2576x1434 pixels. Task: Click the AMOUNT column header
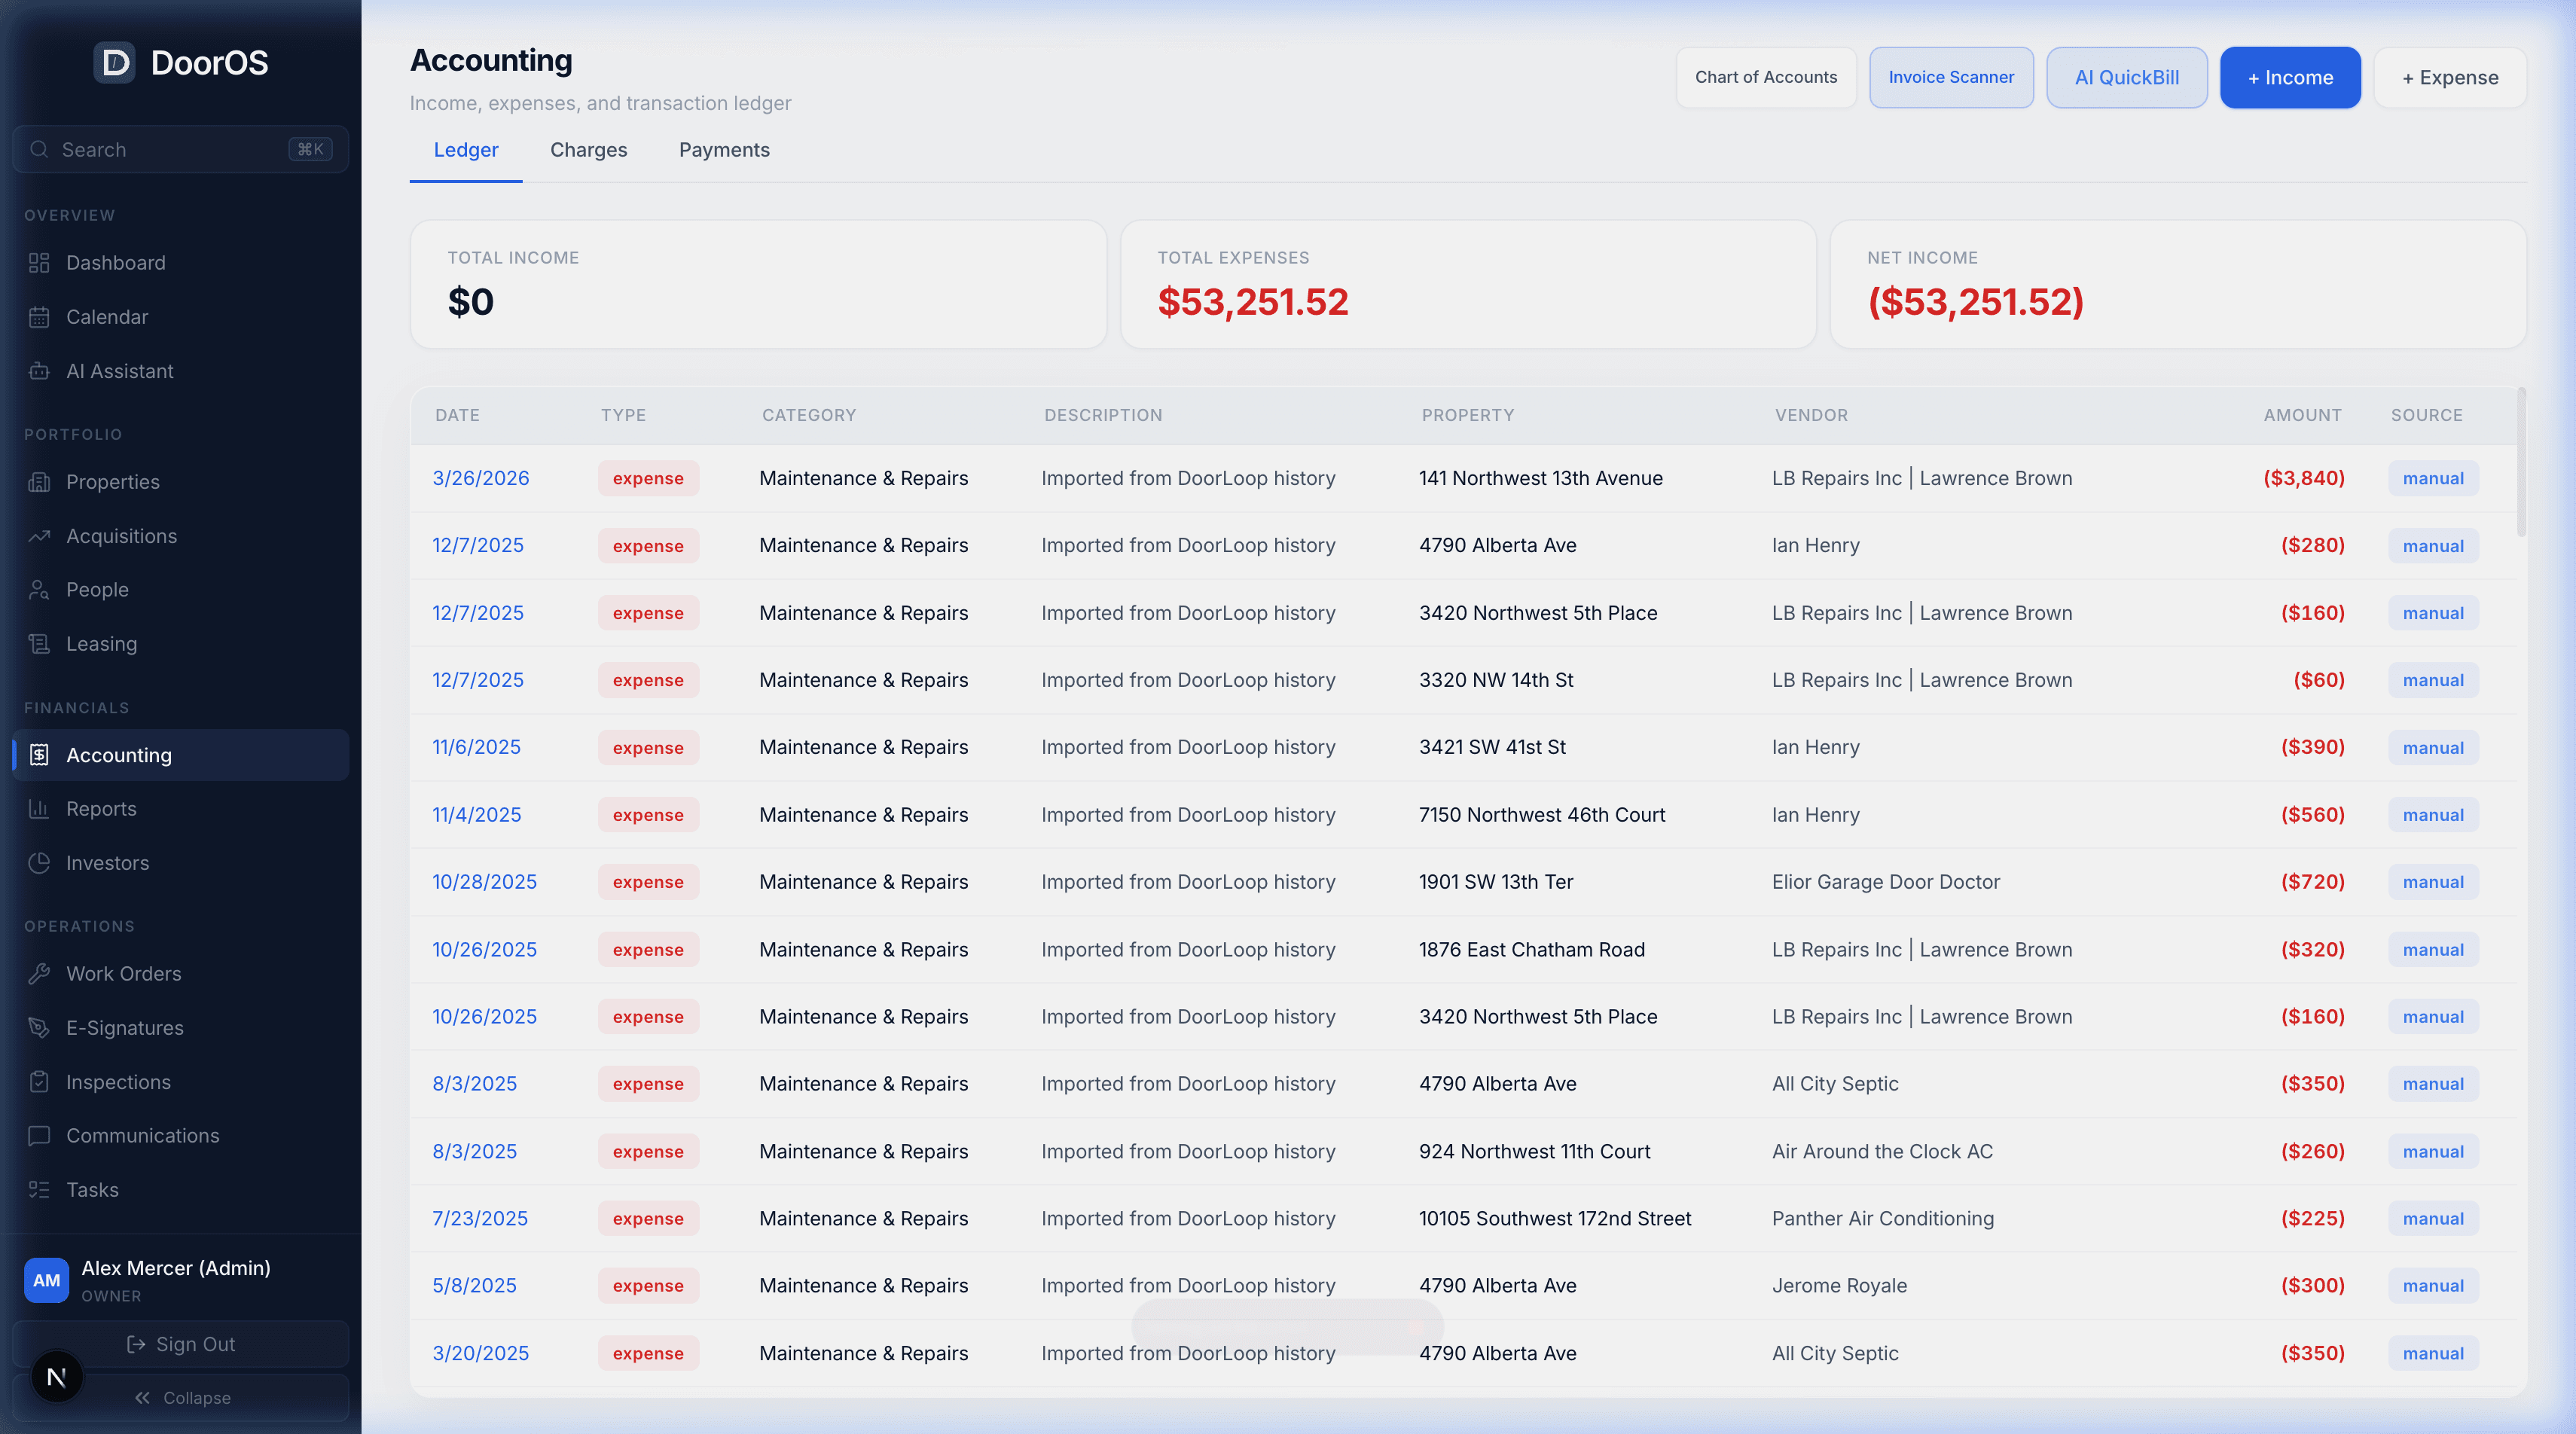coord(2302,415)
